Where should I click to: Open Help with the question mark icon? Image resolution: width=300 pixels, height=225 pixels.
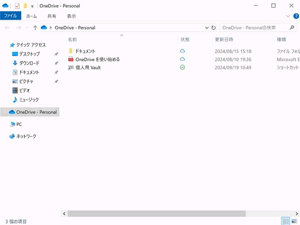click(296, 16)
